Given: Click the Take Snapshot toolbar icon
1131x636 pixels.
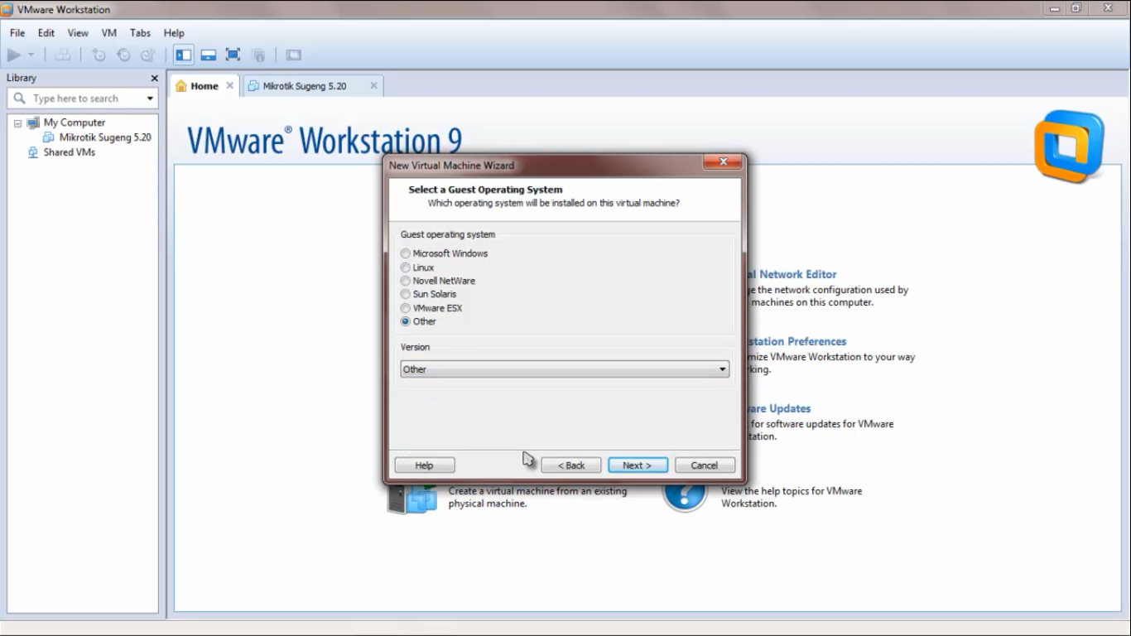Looking at the screenshot, I should (x=99, y=55).
